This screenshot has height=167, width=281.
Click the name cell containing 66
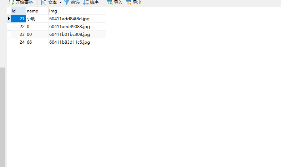click(37, 42)
